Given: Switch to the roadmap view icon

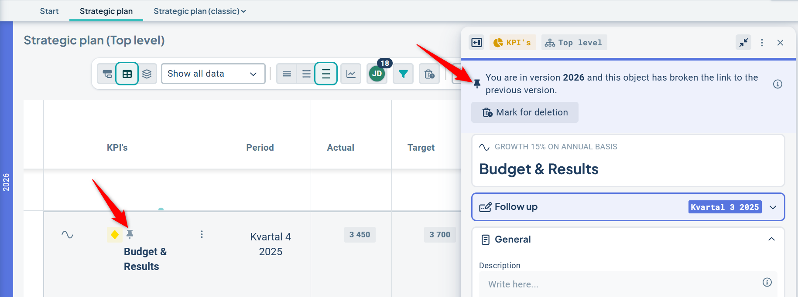Looking at the screenshot, I should click(x=107, y=74).
